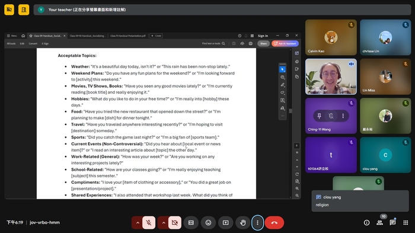Click the document vertical scrollbar thumb

pyautogui.click(x=290, y=111)
